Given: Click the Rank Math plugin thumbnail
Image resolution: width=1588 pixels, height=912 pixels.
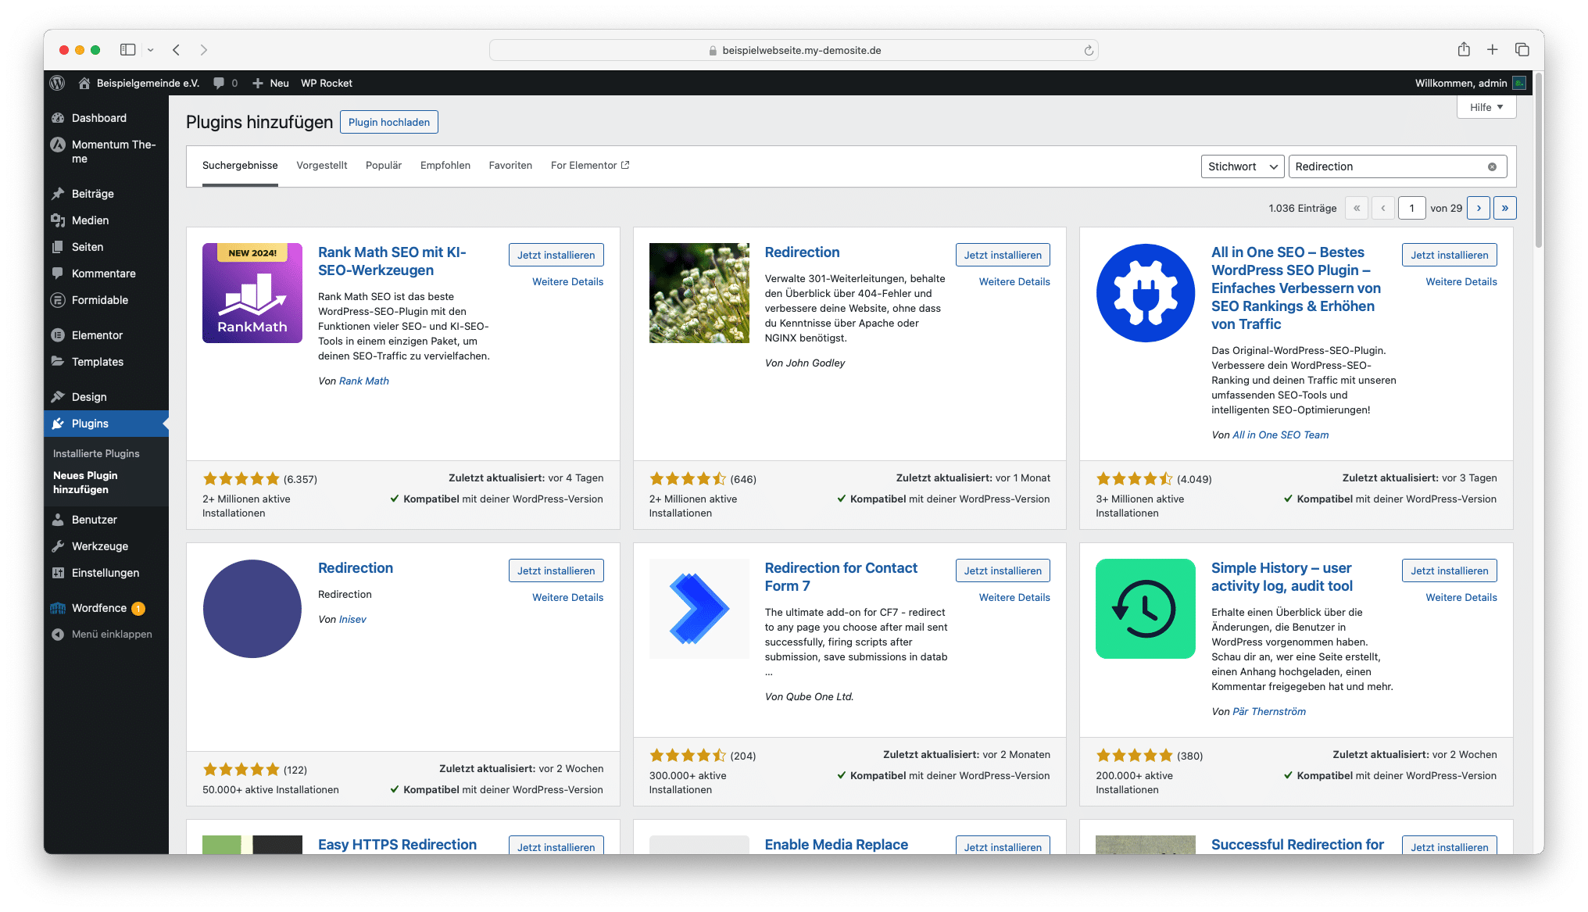Looking at the screenshot, I should tap(252, 293).
